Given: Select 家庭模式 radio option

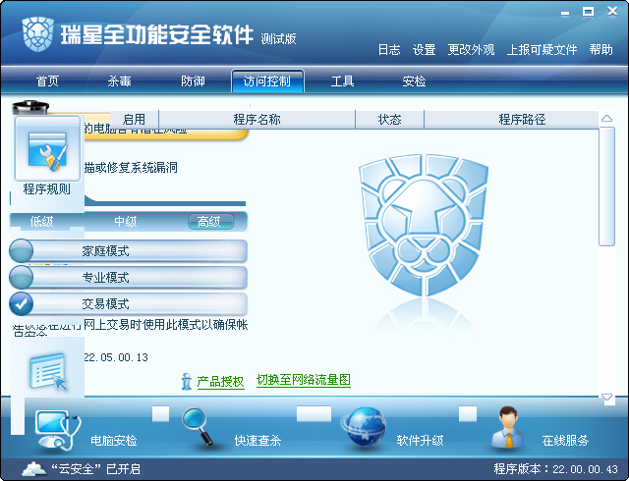Looking at the screenshot, I should 21,251.
